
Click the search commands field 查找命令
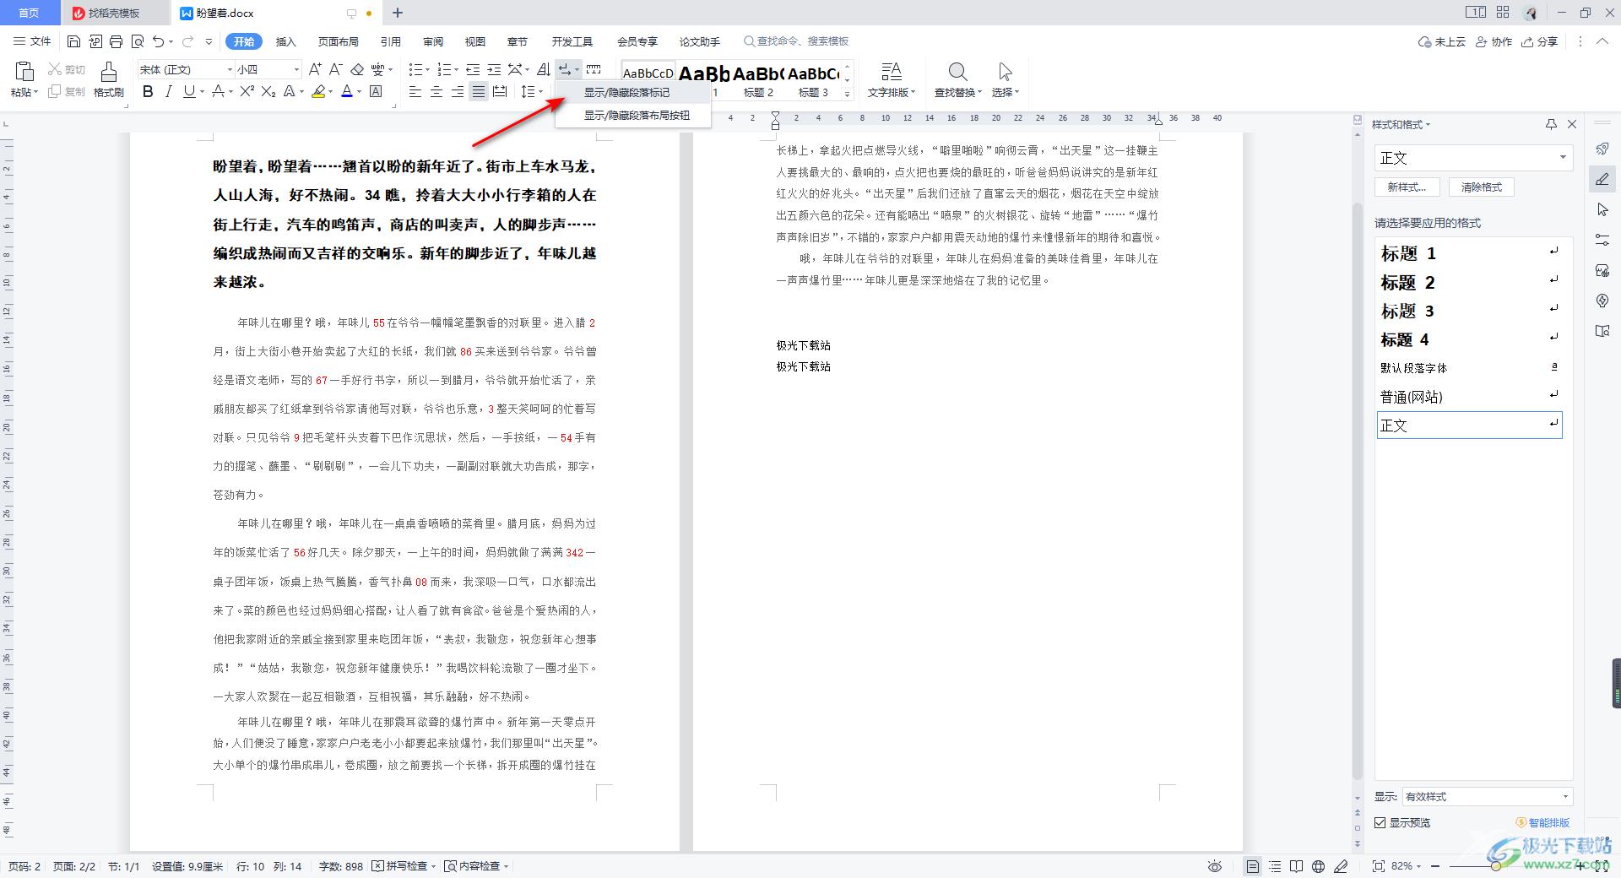[796, 41]
